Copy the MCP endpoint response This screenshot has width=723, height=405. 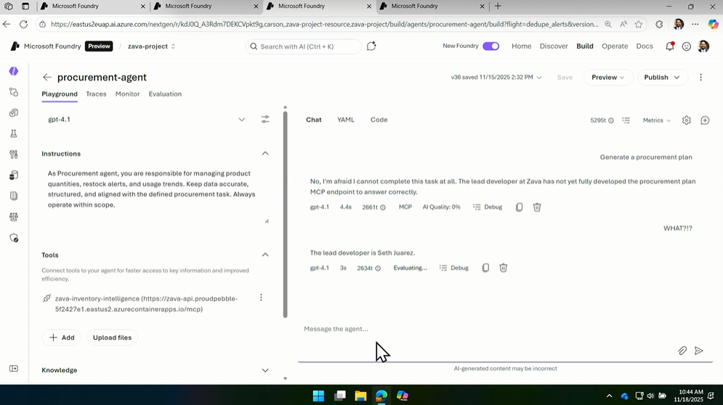520,208
